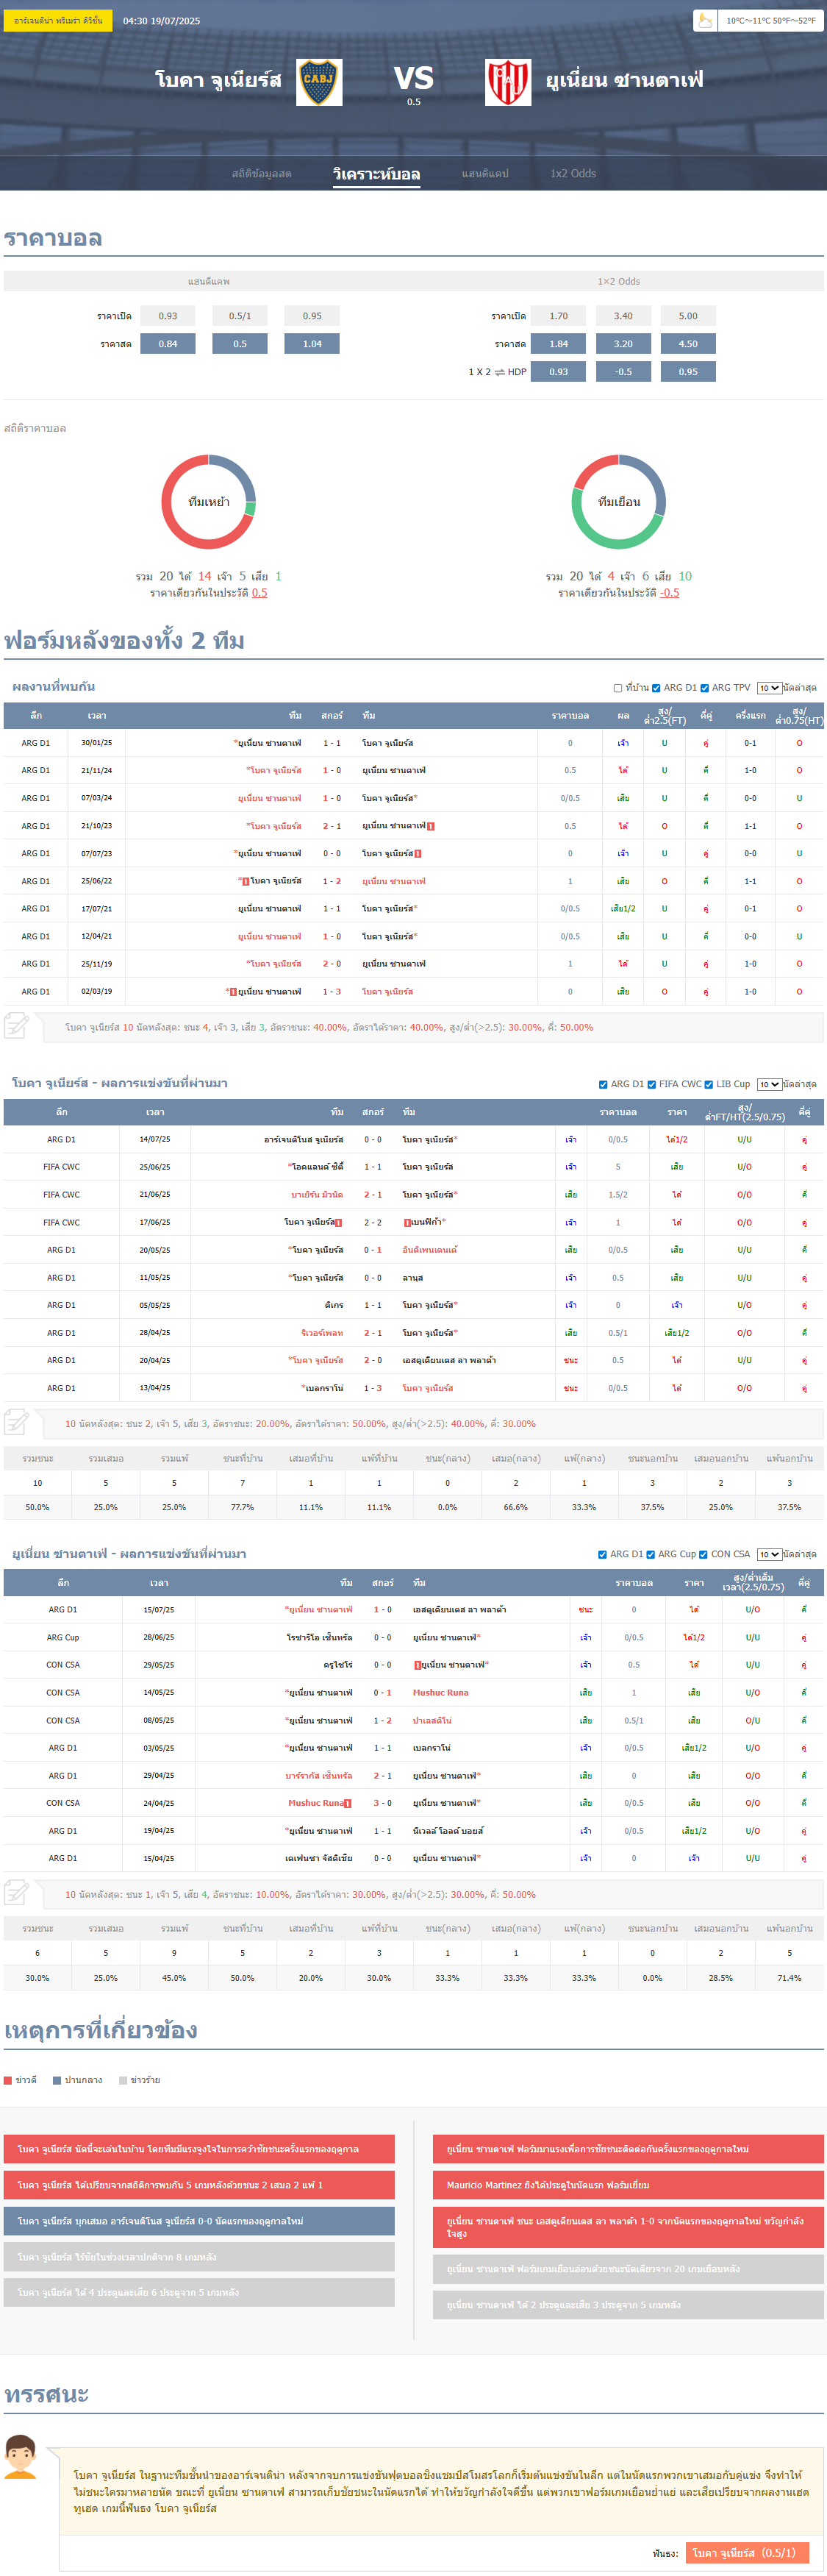The width and height of the screenshot is (827, 2576).
Task: Click the live 1x2 draw odds 3.20
Action: (623, 344)
